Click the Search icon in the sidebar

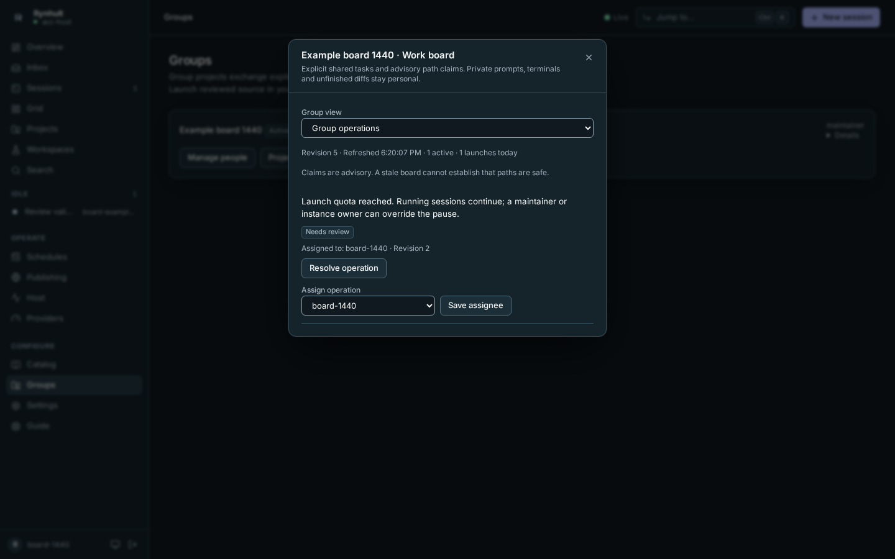coord(16,170)
